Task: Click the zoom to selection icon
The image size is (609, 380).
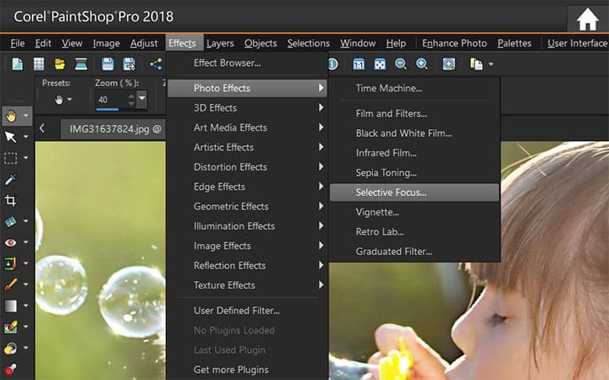Action: 448,64
